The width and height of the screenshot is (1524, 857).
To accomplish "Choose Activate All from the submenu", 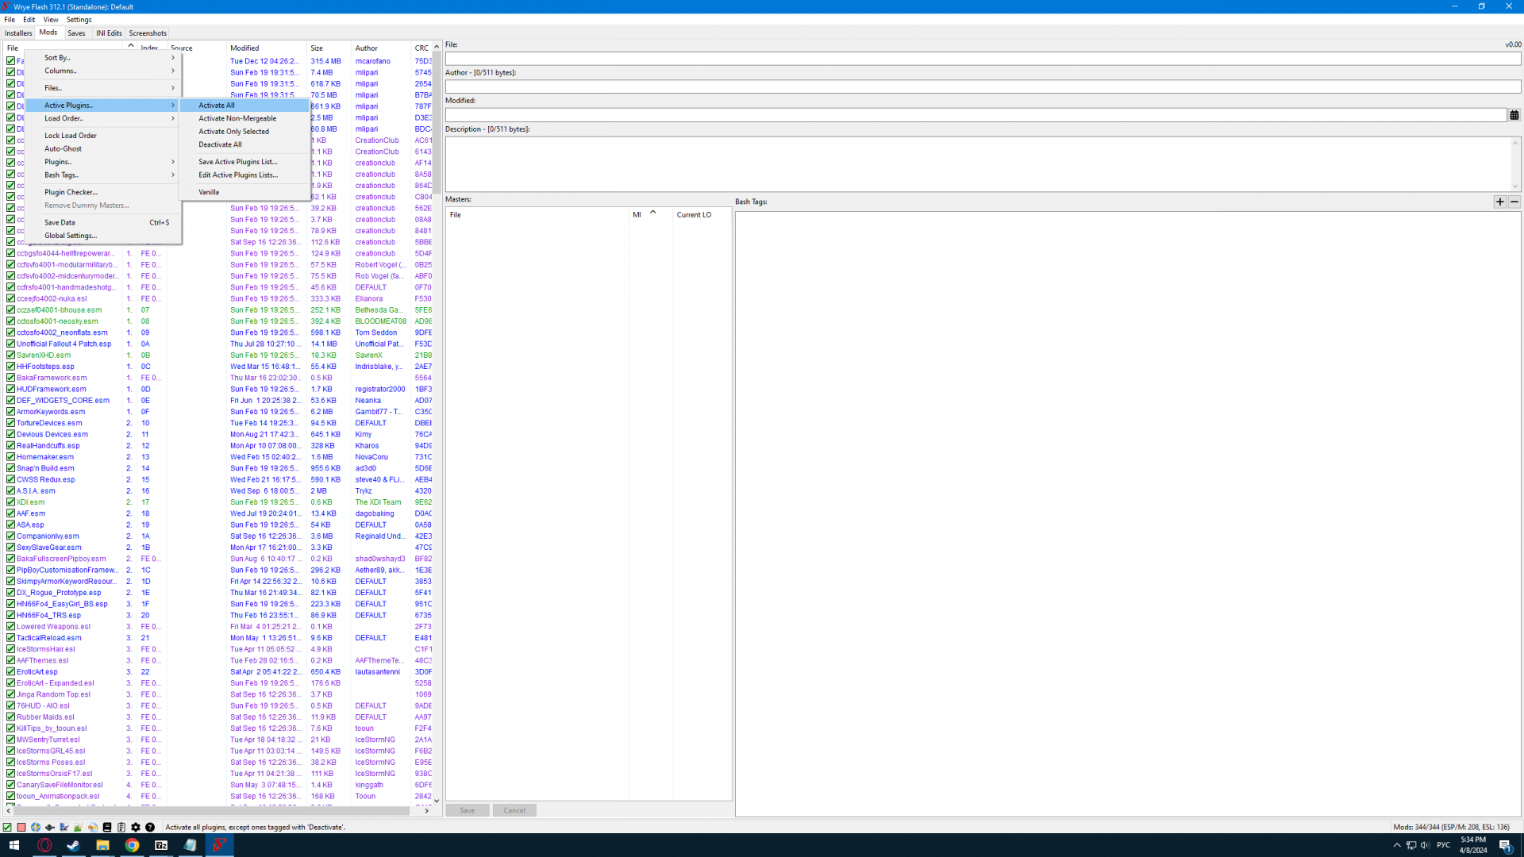I will [x=217, y=105].
